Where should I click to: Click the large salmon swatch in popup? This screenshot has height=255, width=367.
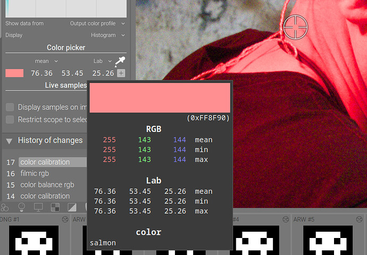pos(160,98)
